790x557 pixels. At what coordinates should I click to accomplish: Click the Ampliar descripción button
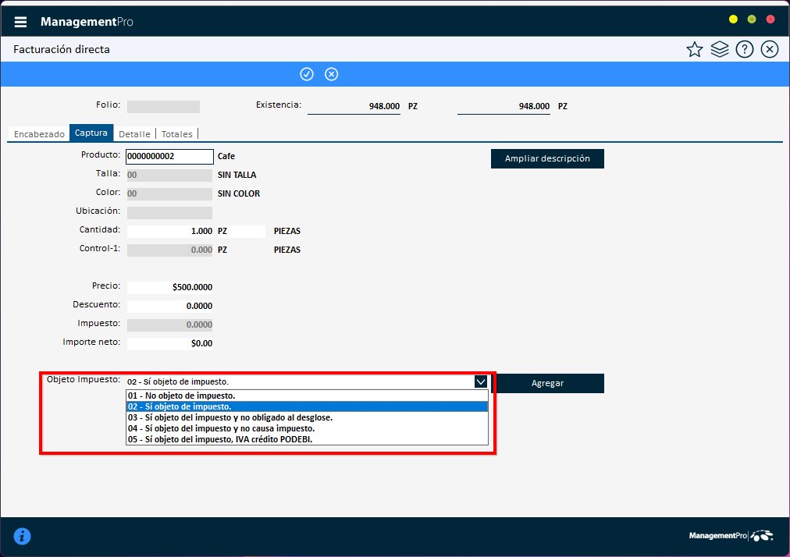pyautogui.click(x=546, y=158)
